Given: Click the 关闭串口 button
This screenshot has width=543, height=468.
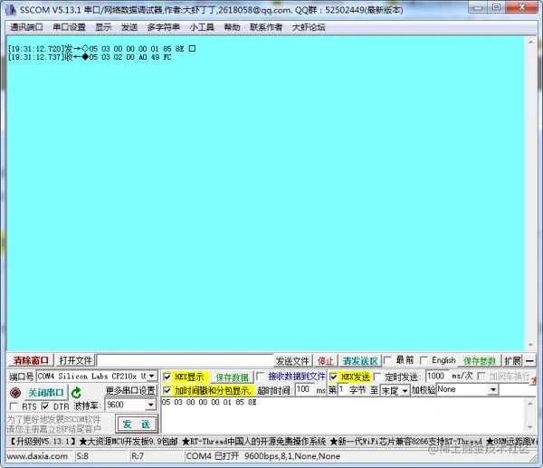Looking at the screenshot, I should pyautogui.click(x=46, y=393).
